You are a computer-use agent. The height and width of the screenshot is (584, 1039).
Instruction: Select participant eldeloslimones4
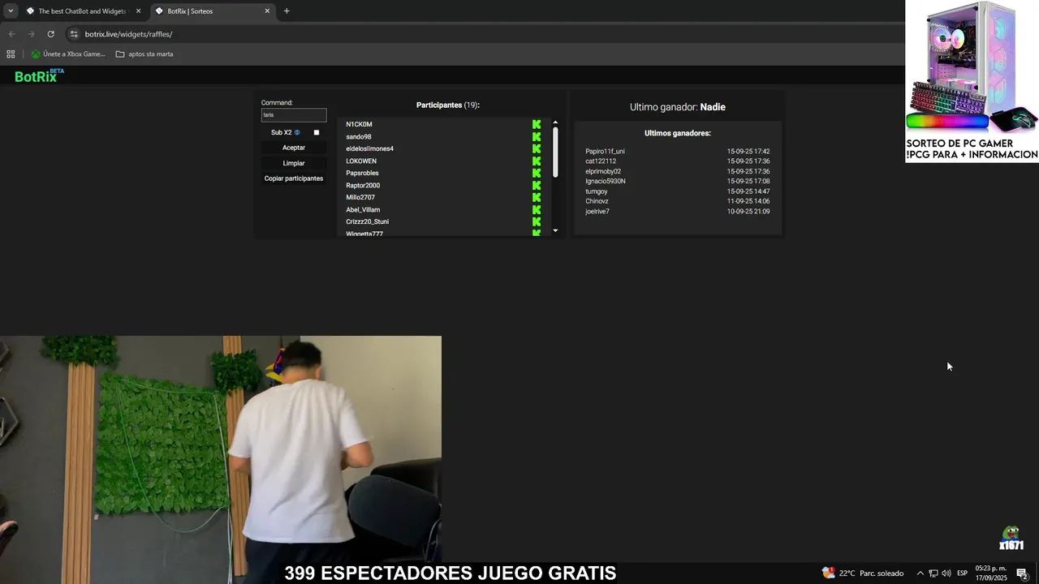tap(369, 149)
